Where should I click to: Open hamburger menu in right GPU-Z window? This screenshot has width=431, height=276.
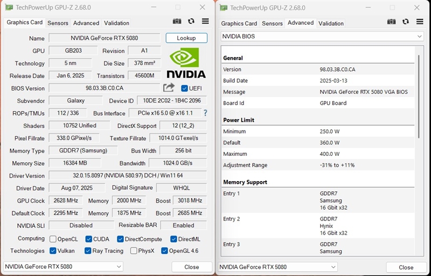pyautogui.click(x=420, y=22)
